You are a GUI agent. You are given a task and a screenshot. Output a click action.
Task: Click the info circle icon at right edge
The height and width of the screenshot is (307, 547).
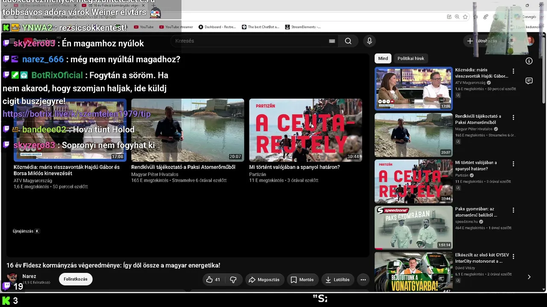(x=529, y=61)
